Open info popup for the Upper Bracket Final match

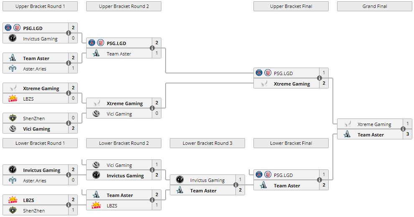(319, 78)
